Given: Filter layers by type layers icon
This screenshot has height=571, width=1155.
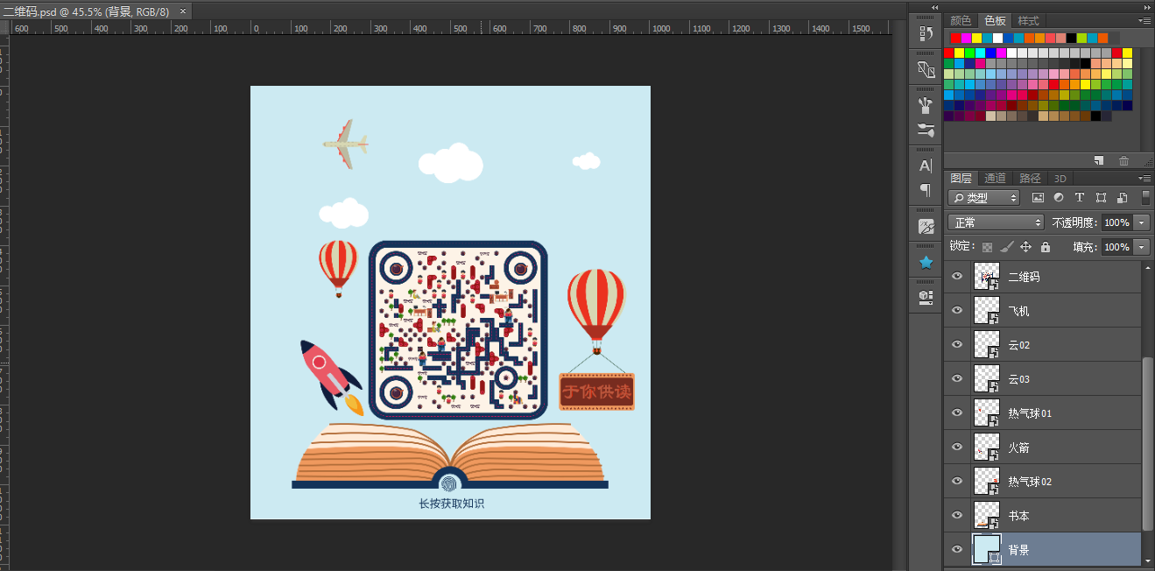Looking at the screenshot, I should [1080, 198].
